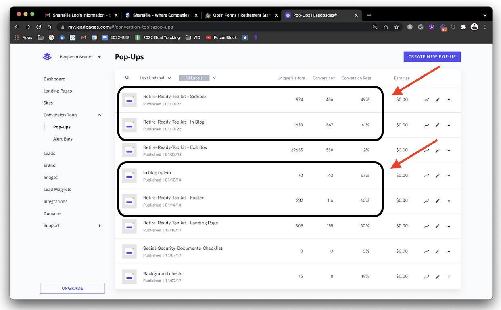The width and height of the screenshot is (501, 310).
Task: Expand the All Labels filter dropdown
Action: coord(214,78)
